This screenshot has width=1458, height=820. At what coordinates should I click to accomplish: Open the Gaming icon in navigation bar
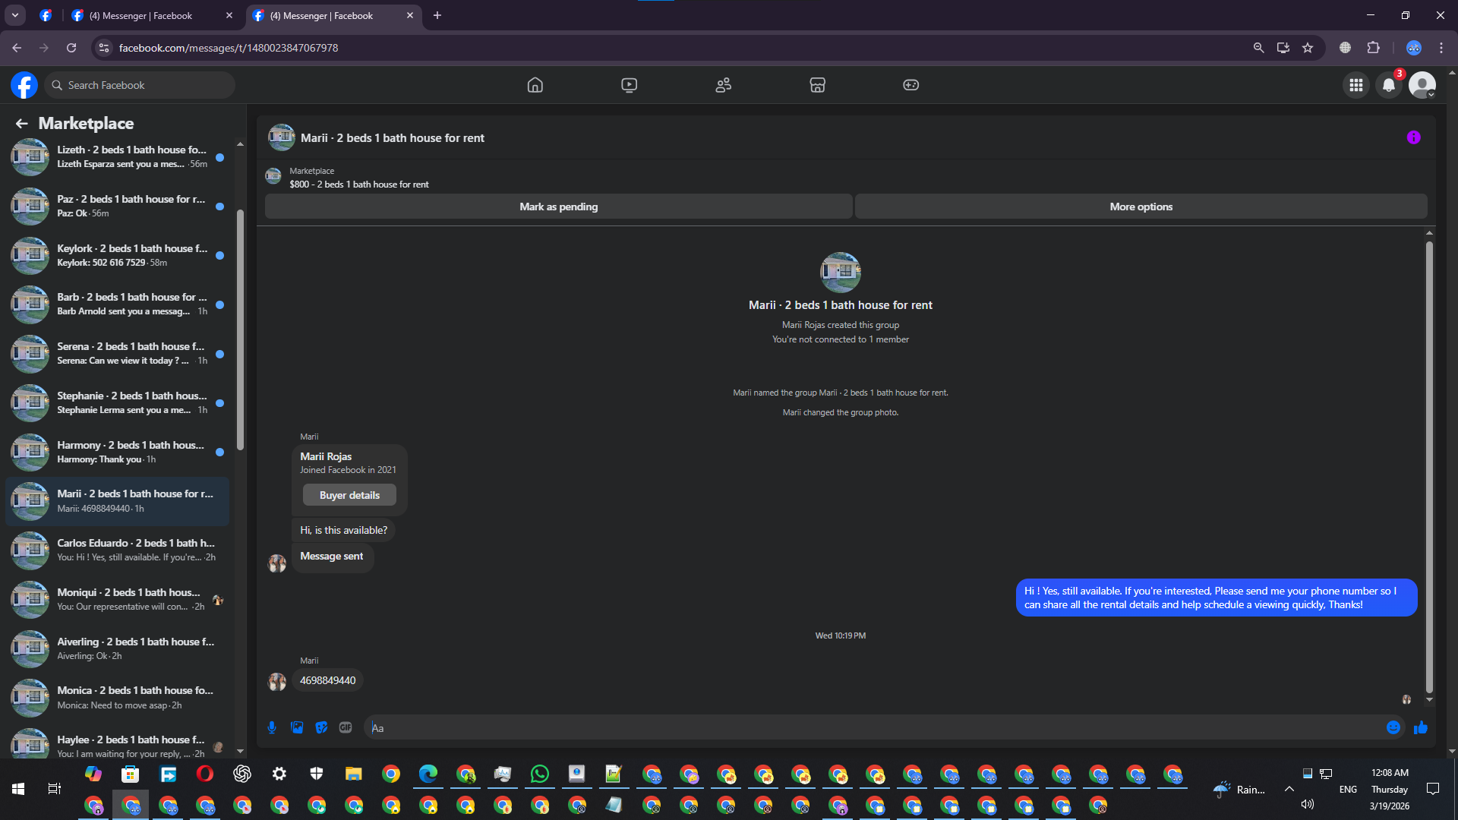pyautogui.click(x=910, y=85)
